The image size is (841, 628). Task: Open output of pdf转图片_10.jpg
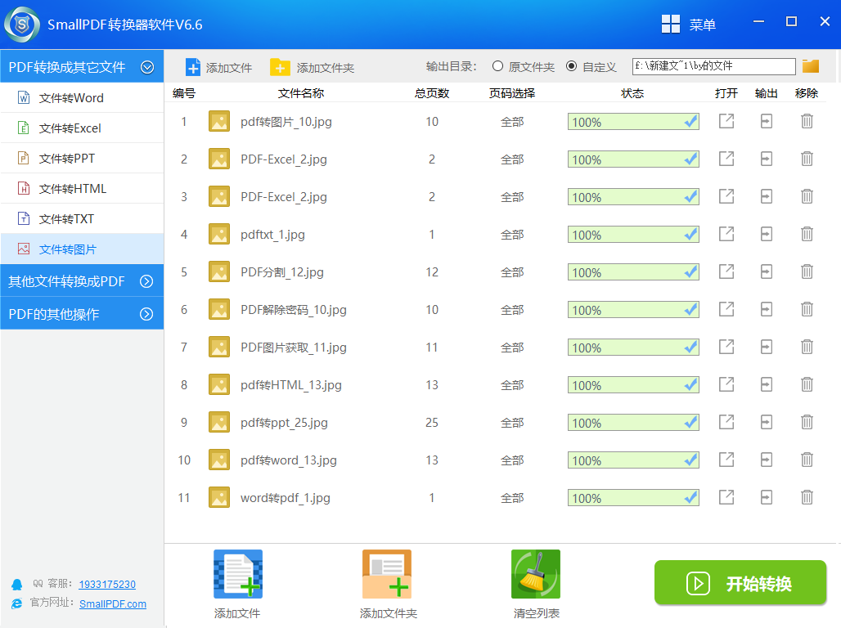click(x=726, y=121)
